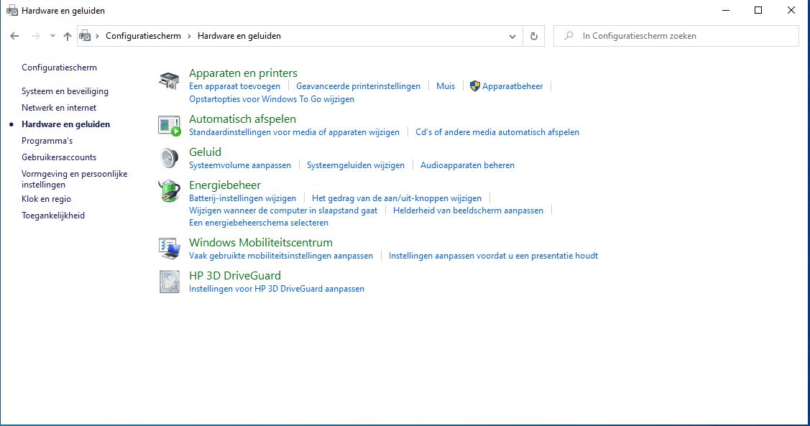The height and width of the screenshot is (426, 810).
Task: Open Configuratiescherm home in sidebar
Action: [59, 68]
